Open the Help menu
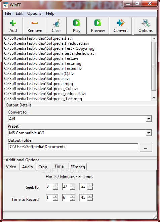This screenshot has height=222, width=160. pyautogui.click(x=50, y=13)
